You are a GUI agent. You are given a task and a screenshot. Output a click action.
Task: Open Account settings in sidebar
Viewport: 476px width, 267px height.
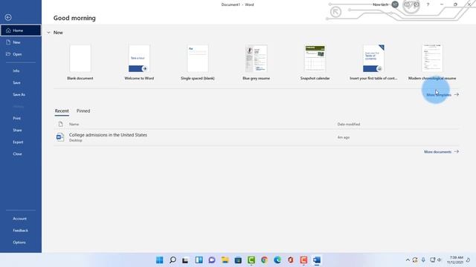click(x=20, y=219)
